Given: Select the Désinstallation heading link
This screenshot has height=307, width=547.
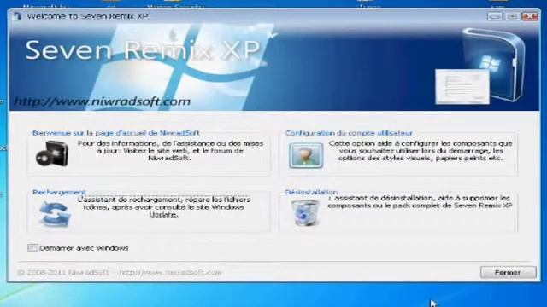Looking at the screenshot, I should (311, 192).
